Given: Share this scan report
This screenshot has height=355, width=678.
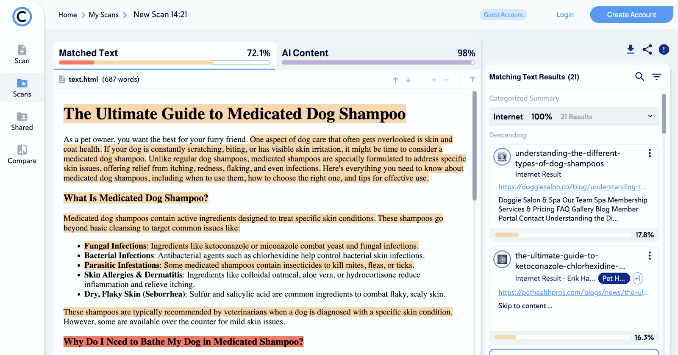Looking at the screenshot, I should [647, 50].
